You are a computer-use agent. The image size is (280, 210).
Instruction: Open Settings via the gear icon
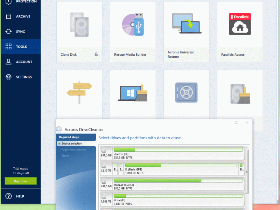(x=8, y=77)
